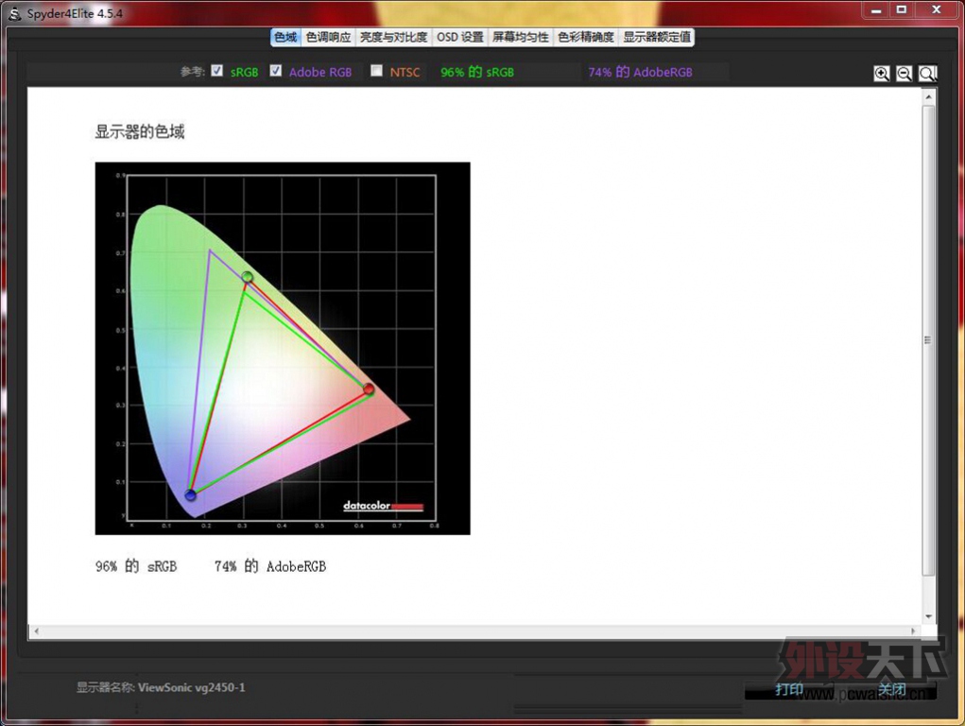Click the 打印 print button
The image size is (965, 726).
point(788,690)
